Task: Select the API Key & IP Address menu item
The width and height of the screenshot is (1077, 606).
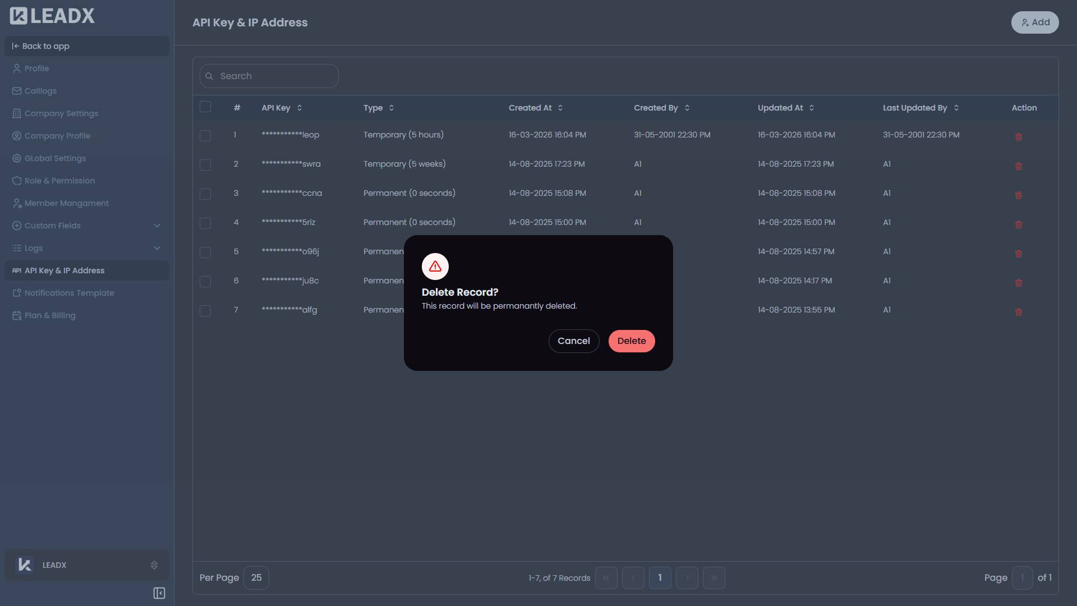Action: pyautogui.click(x=64, y=270)
